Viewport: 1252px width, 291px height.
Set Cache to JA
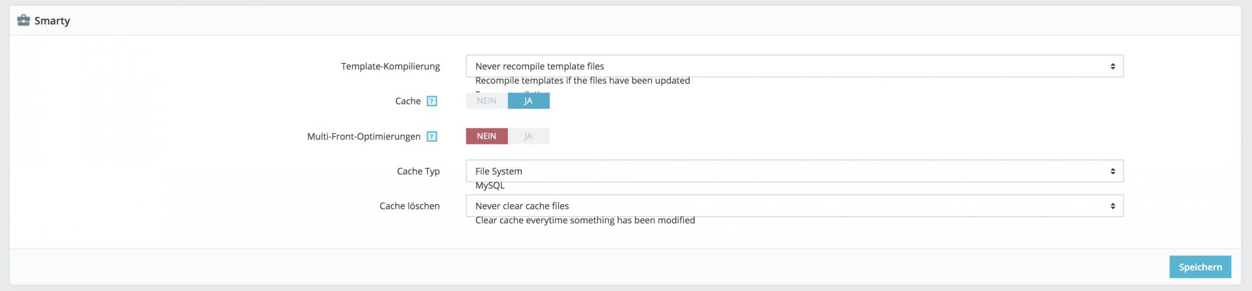tap(528, 101)
